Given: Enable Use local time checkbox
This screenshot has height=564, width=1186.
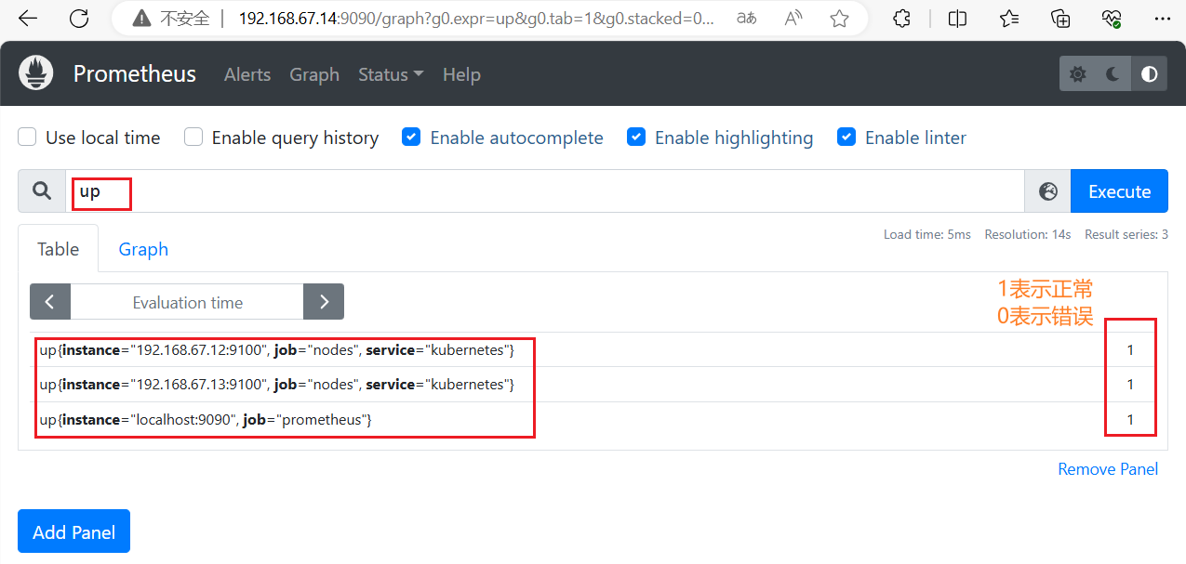Looking at the screenshot, I should click(28, 138).
